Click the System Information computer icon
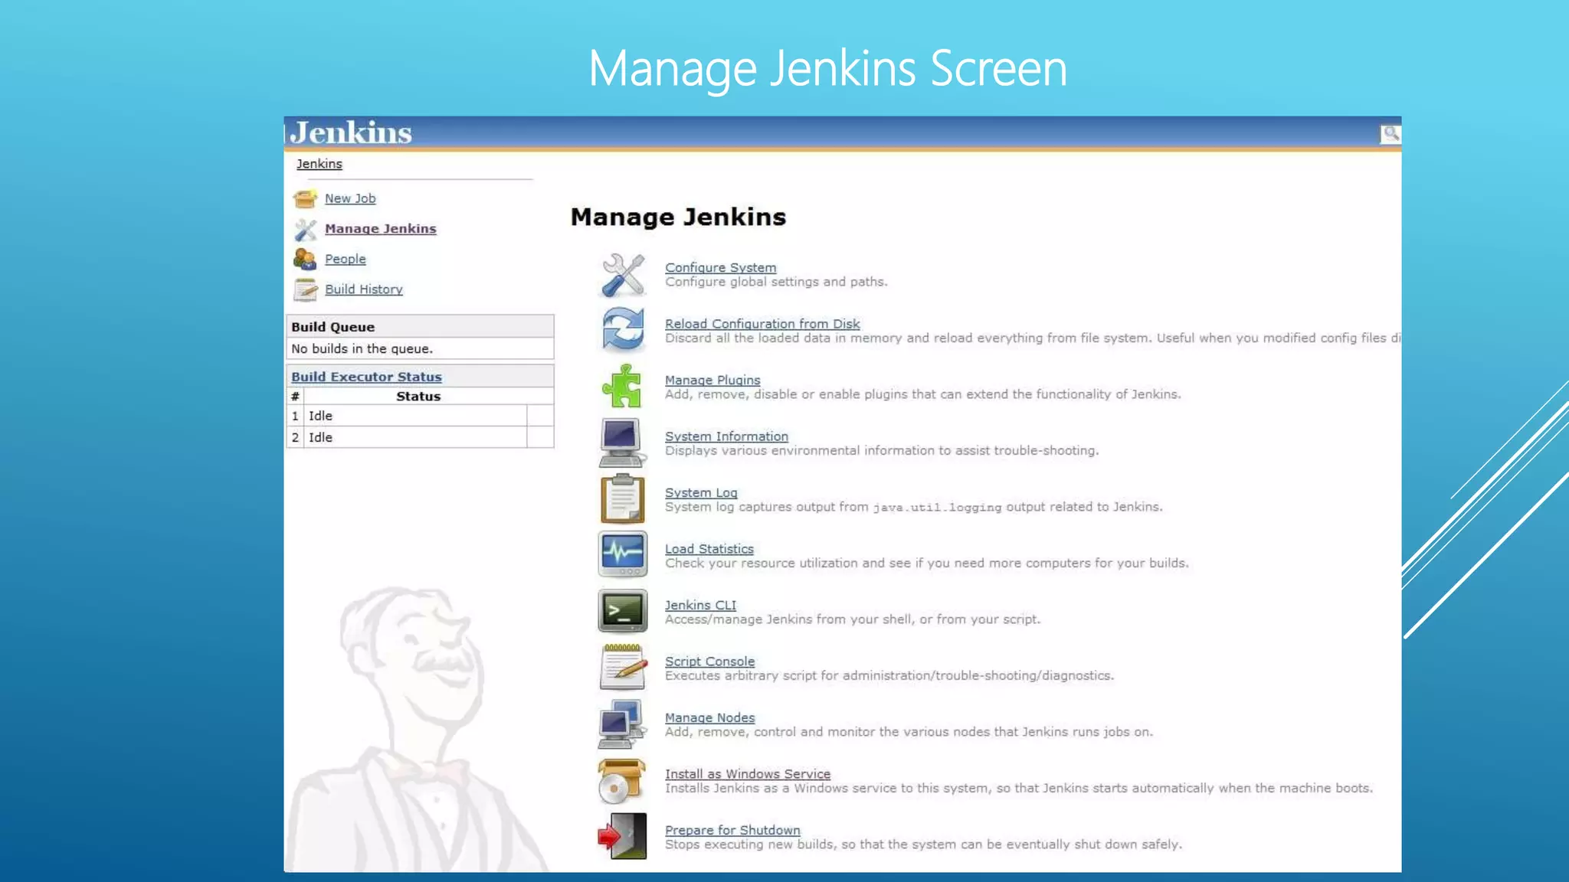Image resolution: width=1569 pixels, height=882 pixels. coord(622,443)
